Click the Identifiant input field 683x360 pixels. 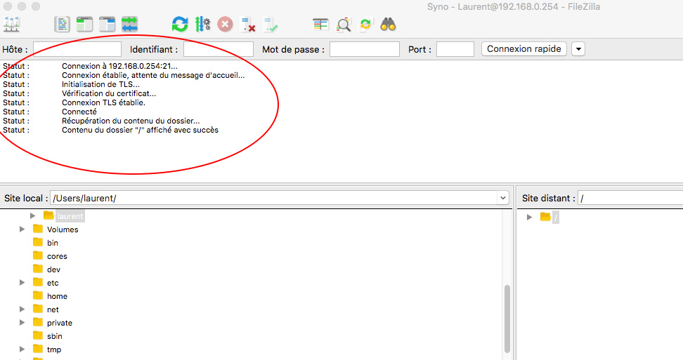click(219, 49)
